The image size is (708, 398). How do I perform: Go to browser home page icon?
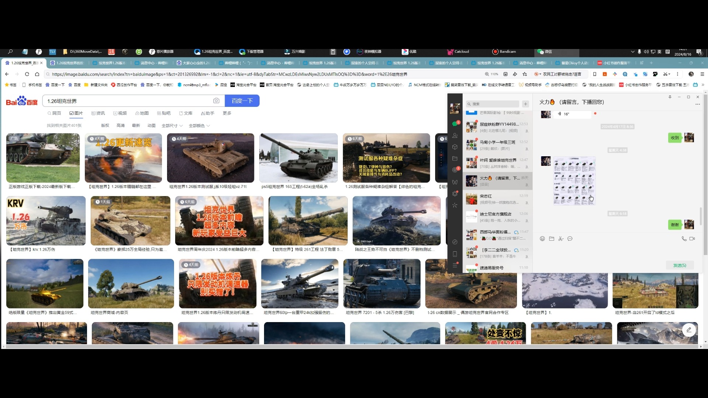tap(37, 74)
